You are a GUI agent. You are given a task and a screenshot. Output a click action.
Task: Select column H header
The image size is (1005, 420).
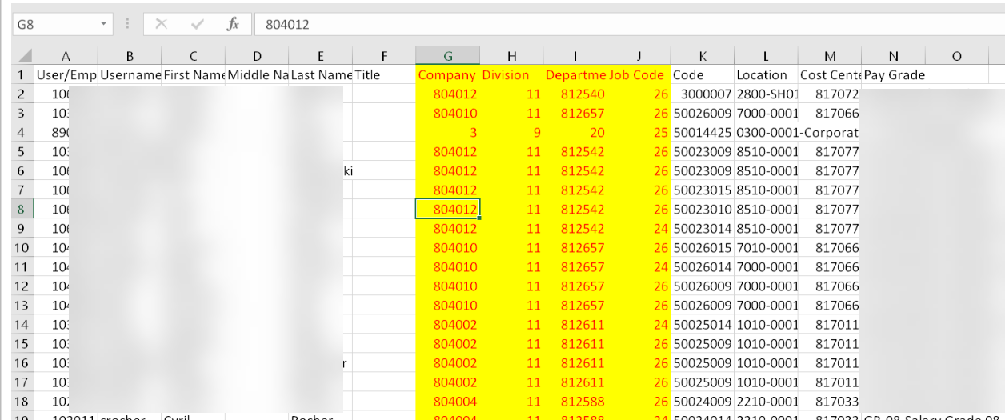point(511,56)
